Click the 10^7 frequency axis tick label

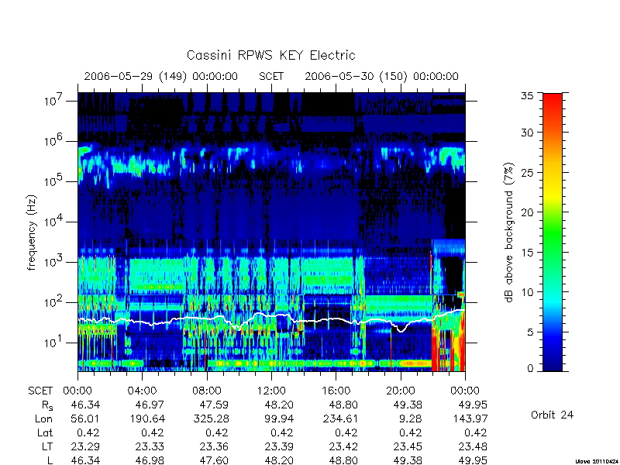click(x=54, y=101)
